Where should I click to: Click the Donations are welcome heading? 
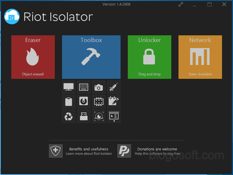[157, 149]
